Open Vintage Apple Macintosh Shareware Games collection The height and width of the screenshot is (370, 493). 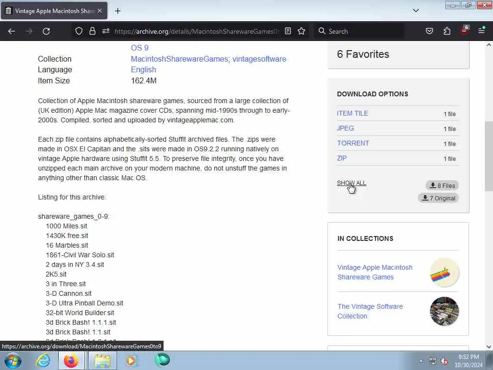[375, 272]
